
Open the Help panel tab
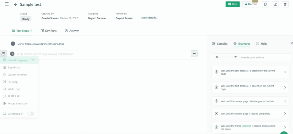261,44
